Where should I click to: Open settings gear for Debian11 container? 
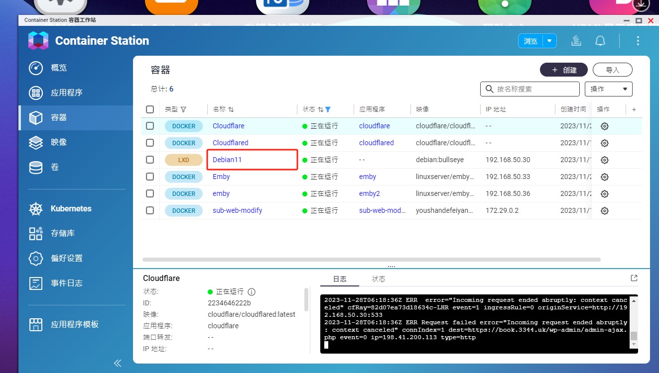[604, 160]
